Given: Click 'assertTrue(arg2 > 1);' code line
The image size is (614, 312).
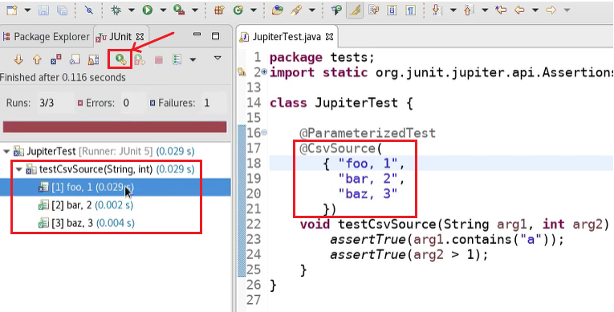Looking at the screenshot, I should coord(409,255).
